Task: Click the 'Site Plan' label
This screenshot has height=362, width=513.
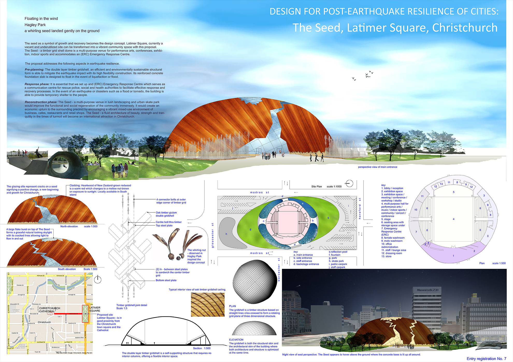Action: [316, 187]
